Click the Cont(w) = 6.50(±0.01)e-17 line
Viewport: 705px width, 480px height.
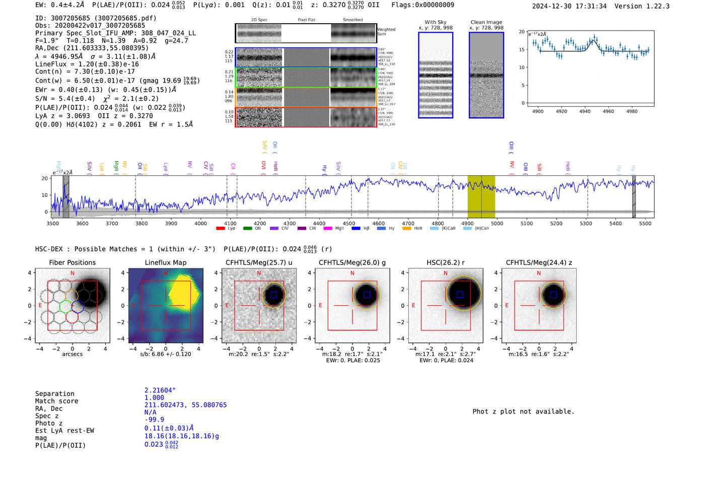[117, 80]
